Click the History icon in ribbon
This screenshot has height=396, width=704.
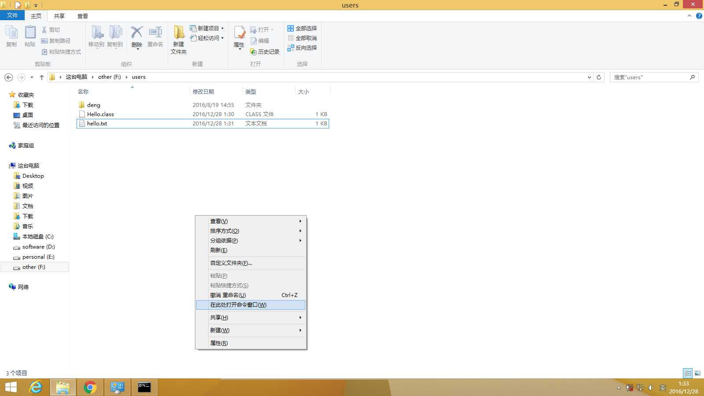pos(265,51)
